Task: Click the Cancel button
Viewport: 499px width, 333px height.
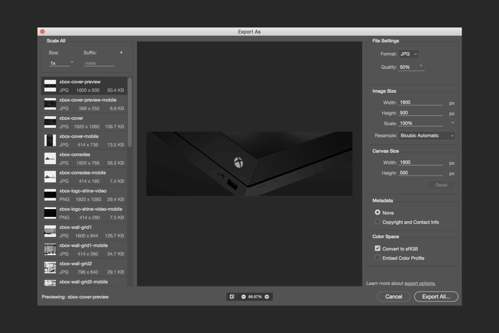Action: point(394,296)
